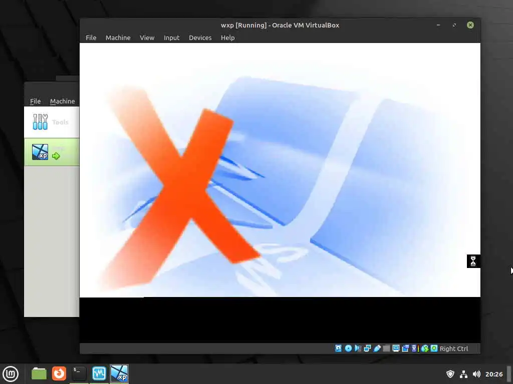Open File menu in VirtualBox Manager window

tap(36, 101)
